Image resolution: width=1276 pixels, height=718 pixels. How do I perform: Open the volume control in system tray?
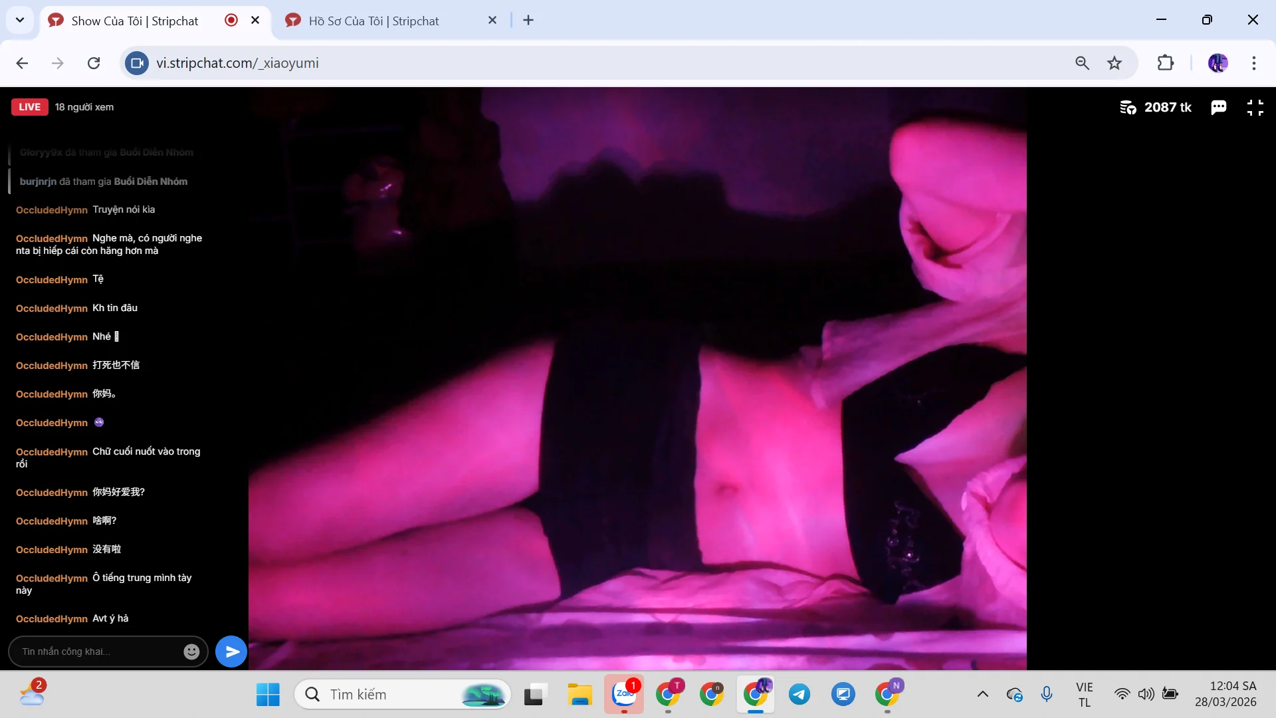[1146, 694]
